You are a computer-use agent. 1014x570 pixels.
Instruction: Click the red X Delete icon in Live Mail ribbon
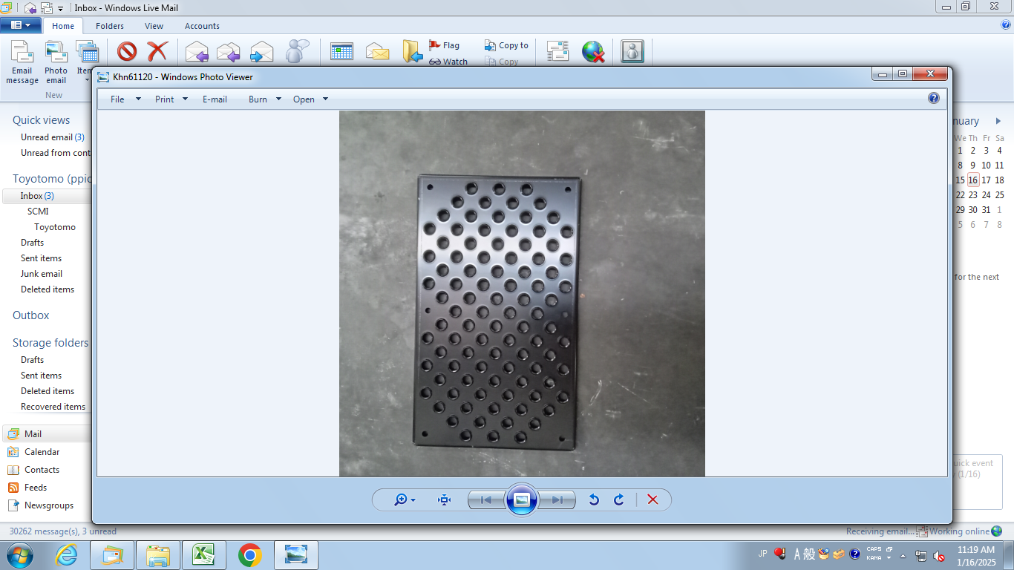click(x=157, y=51)
